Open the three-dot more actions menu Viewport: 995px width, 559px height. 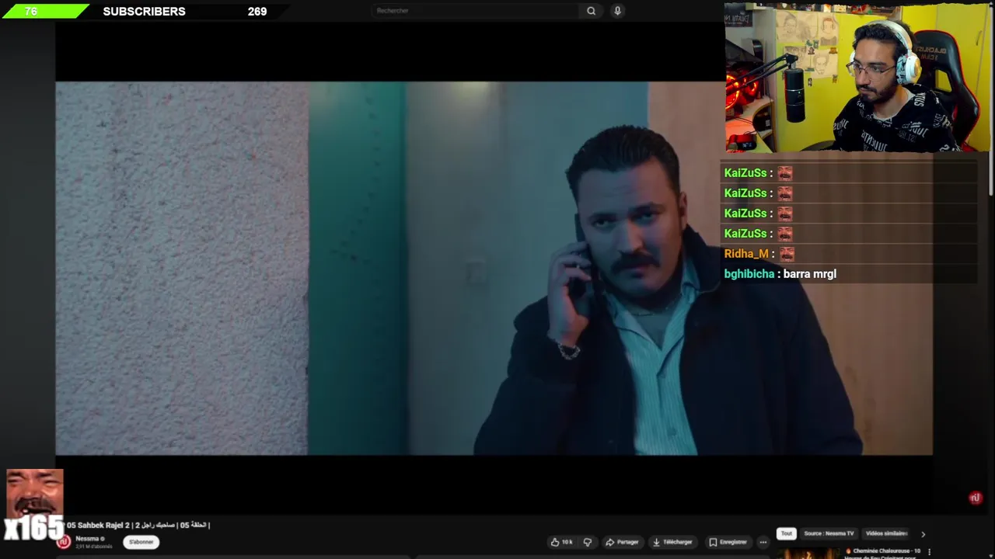(x=763, y=542)
